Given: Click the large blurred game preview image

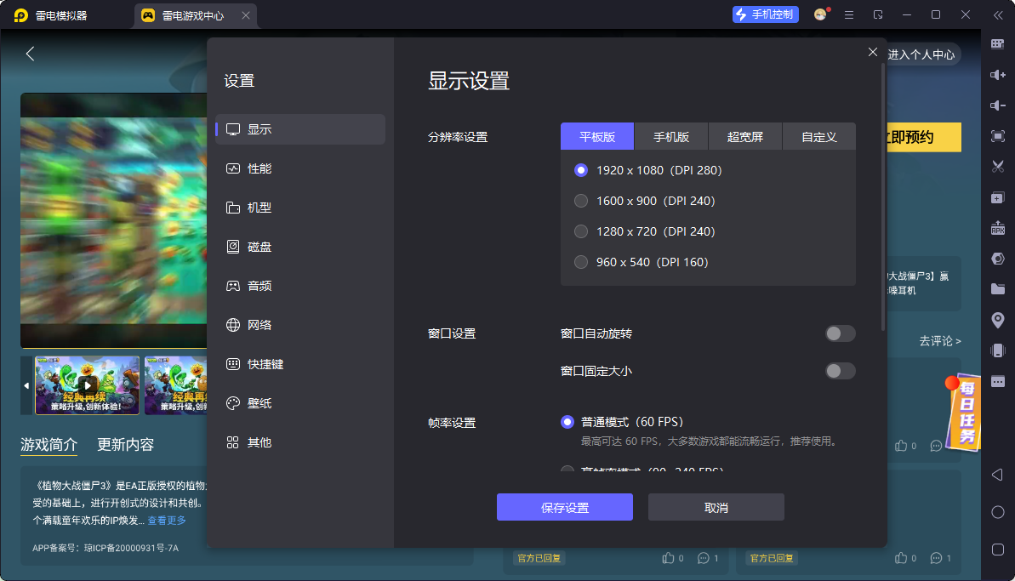Looking at the screenshot, I should pos(114,220).
